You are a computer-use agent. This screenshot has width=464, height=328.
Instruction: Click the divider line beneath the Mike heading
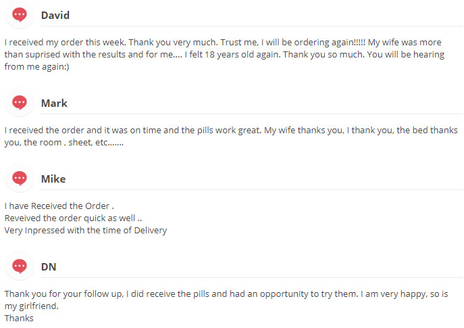(x=251, y=189)
